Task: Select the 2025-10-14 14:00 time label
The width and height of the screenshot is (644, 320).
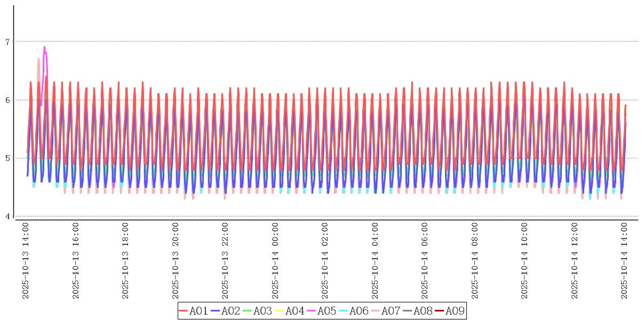Action: pos(625,261)
